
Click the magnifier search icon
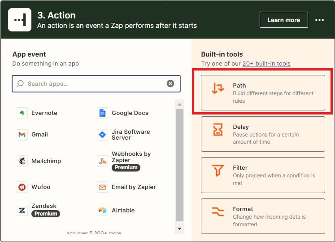click(20, 84)
